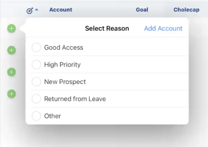Click the first green plus icon
The image size is (208, 147).
click(11, 28)
